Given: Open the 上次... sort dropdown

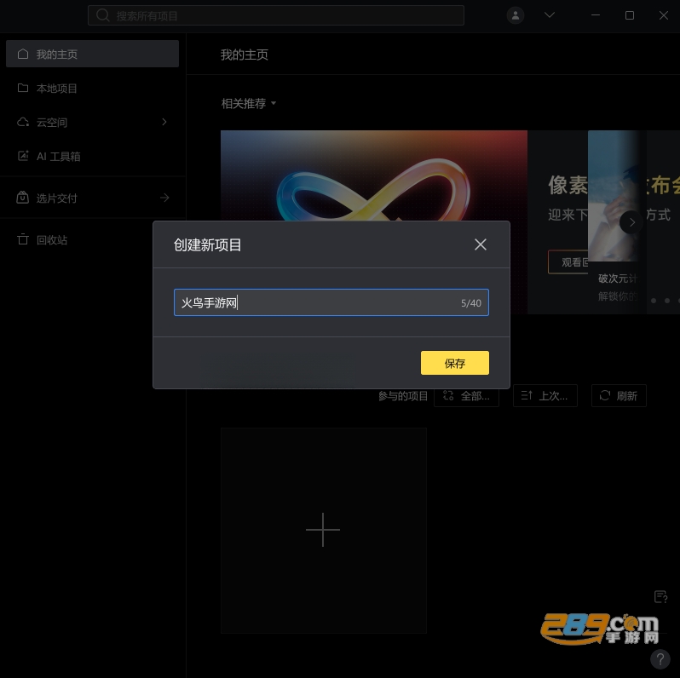Looking at the screenshot, I should pos(545,395).
